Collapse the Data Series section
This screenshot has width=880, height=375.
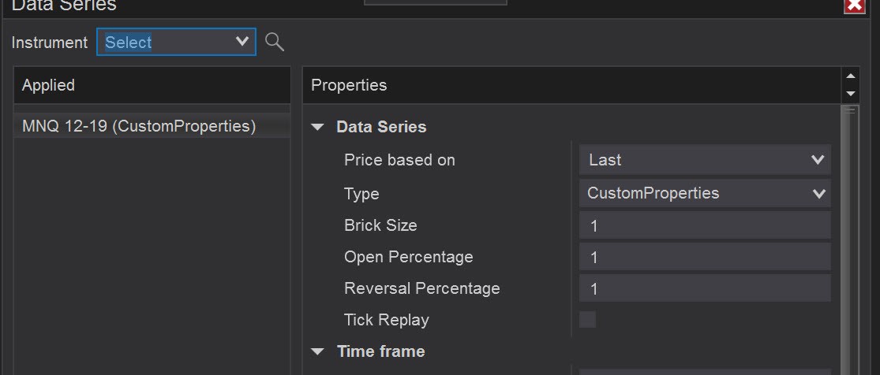pyautogui.click(x=318, y=127)
